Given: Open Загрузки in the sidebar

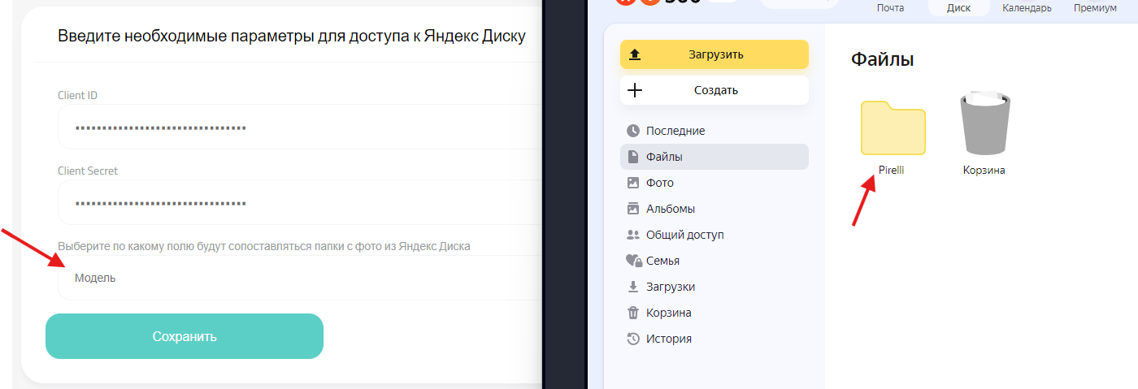Looking at the screenshot, I should click(715, 287).
